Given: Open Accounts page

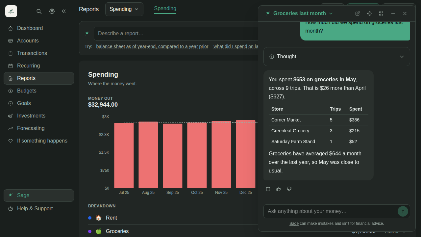Looking at the screenshot, I should click(39, 41).
